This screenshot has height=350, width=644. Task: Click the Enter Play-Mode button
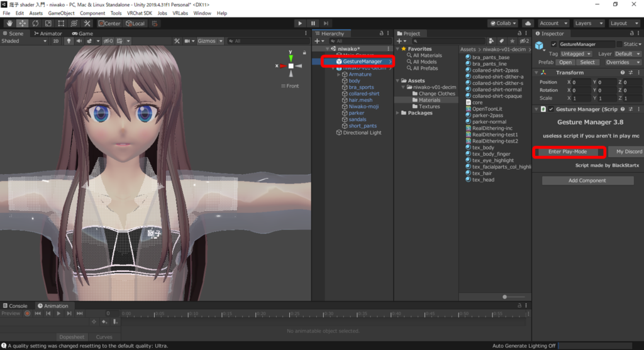pos(569,151)
